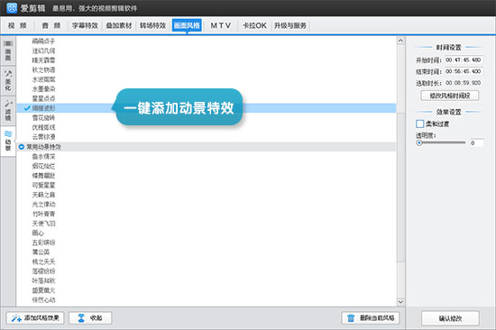
Task: Select the 可爱星星 effect
Action: 43,185
